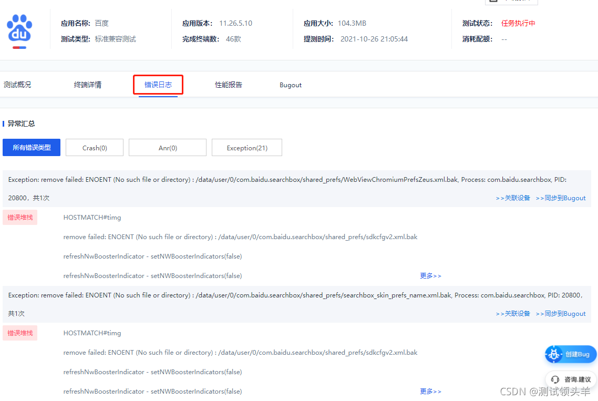
Task: Click the app name value 百度
Action: click(x=102, y=23)
